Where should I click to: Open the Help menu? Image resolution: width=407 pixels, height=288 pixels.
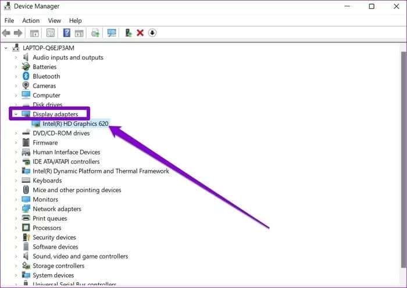click(75, 20)
